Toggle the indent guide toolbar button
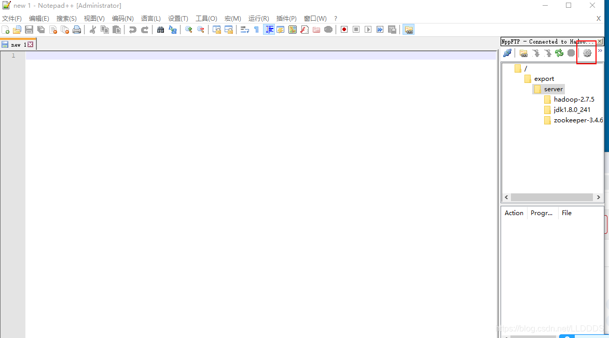 point(269,30)
